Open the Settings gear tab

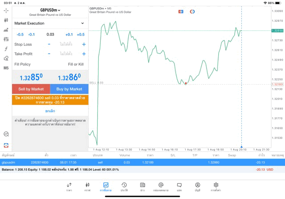tap(216, 187)
